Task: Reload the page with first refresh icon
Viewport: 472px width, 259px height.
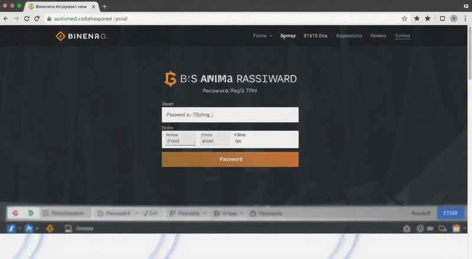Action: (x=27, y=19)
